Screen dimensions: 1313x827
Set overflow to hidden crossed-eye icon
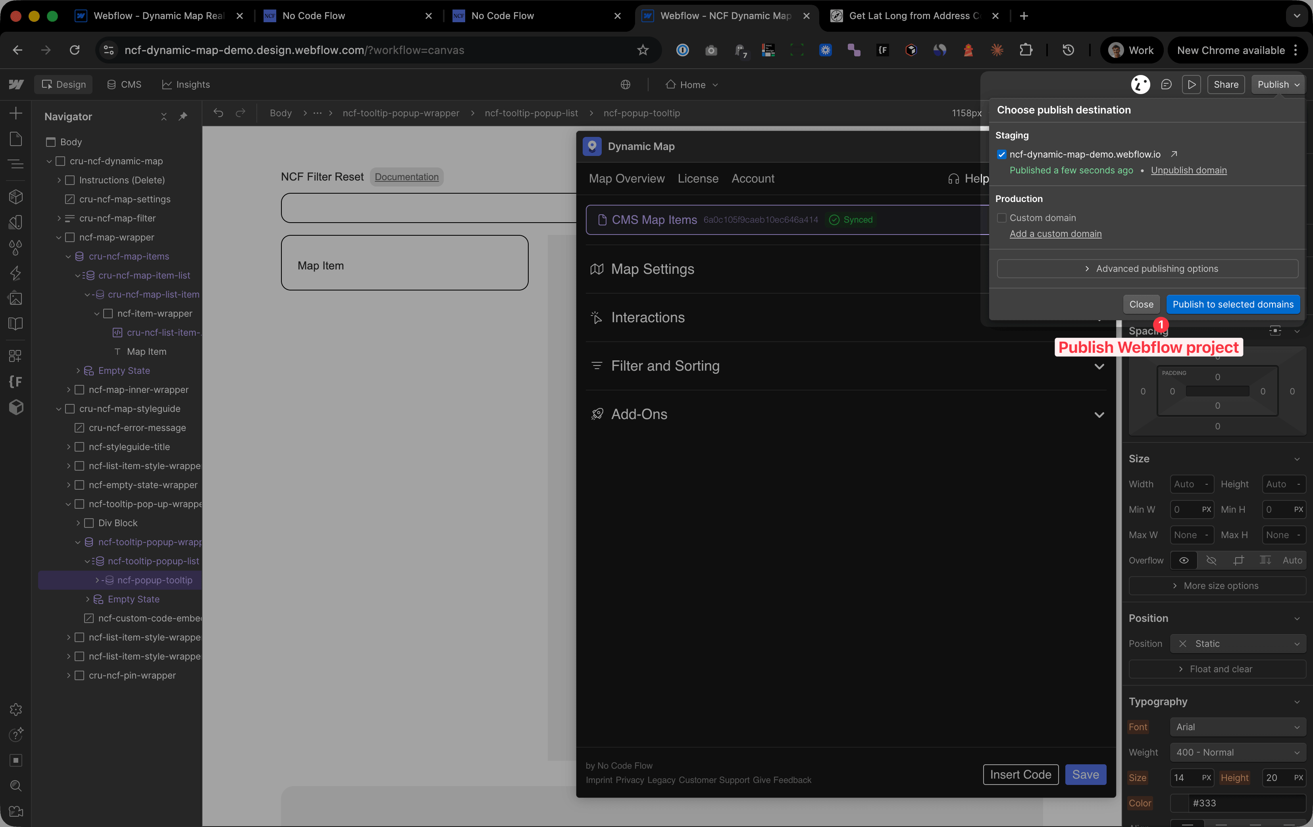tap(1211, 560)
